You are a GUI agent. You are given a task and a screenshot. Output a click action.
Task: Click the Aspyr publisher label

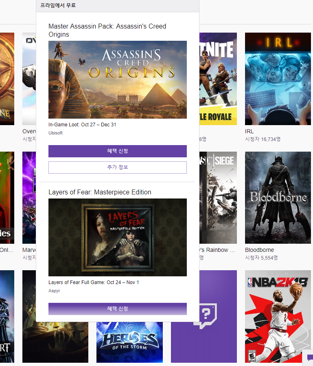(54, 291)
